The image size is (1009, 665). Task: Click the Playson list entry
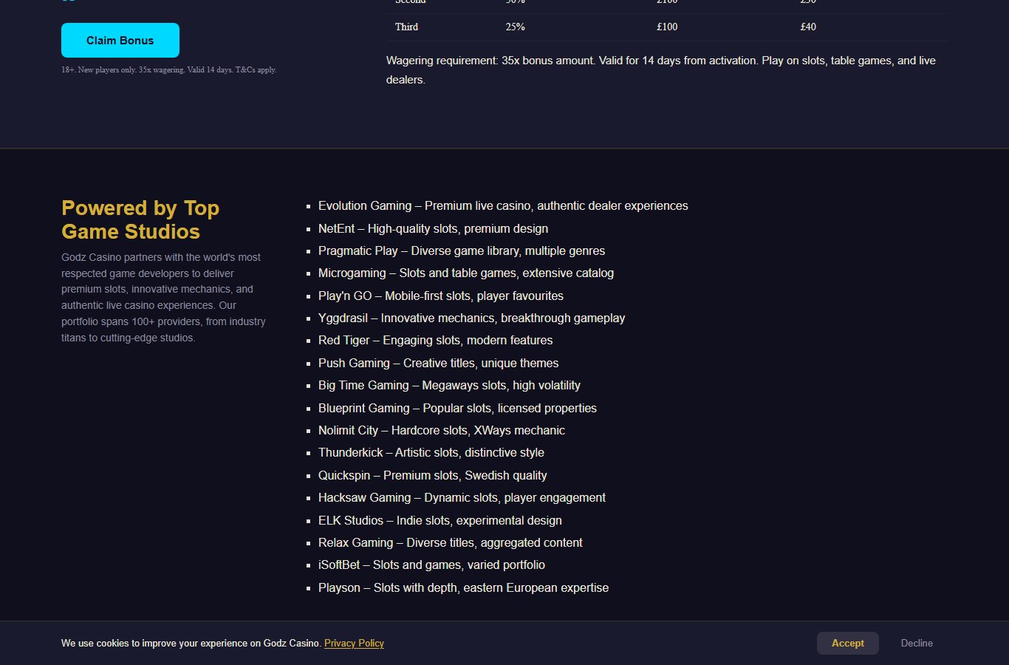click(x=463, y=587)
